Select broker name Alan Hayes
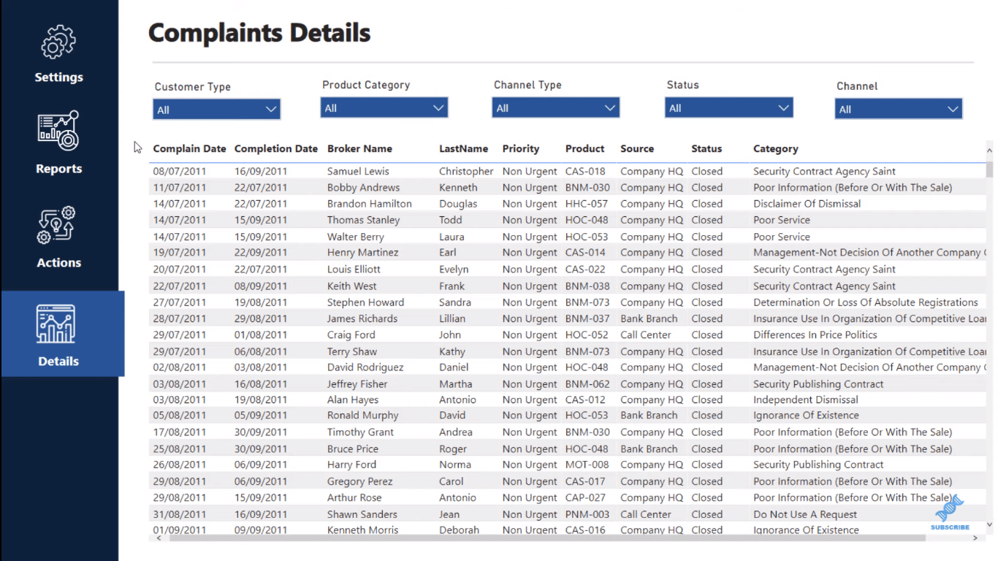Screen dimensions: 998x561 pyautogui.click(x=352, y=400)
